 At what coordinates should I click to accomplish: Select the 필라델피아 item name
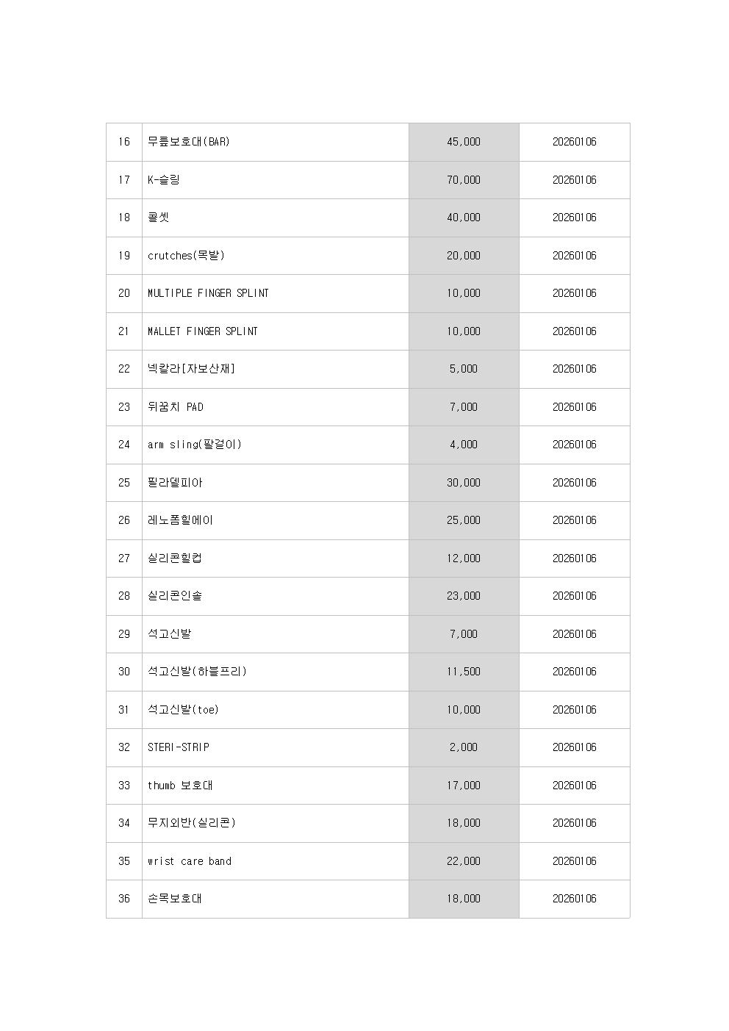point(175,483)
